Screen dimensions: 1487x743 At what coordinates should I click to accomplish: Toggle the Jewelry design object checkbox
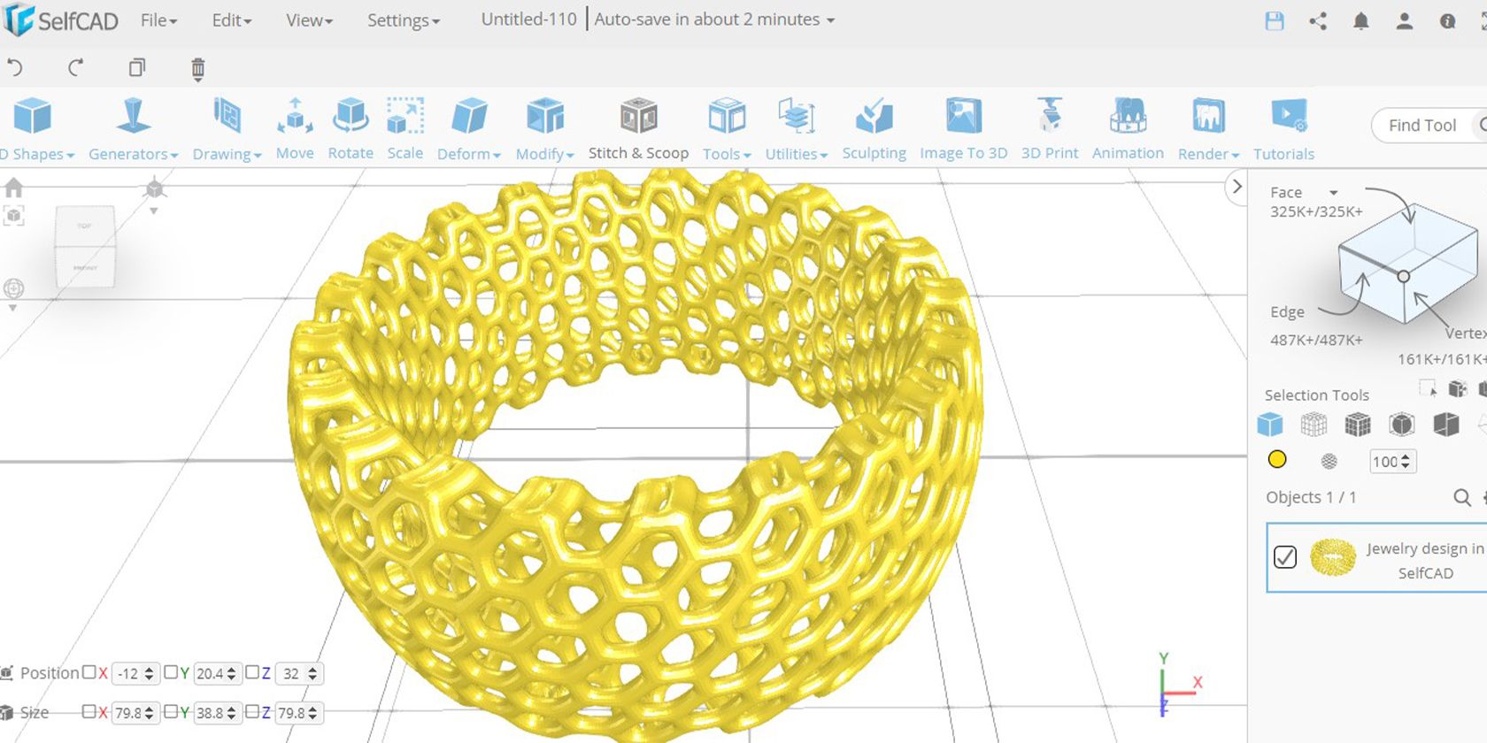point(1285,557)
